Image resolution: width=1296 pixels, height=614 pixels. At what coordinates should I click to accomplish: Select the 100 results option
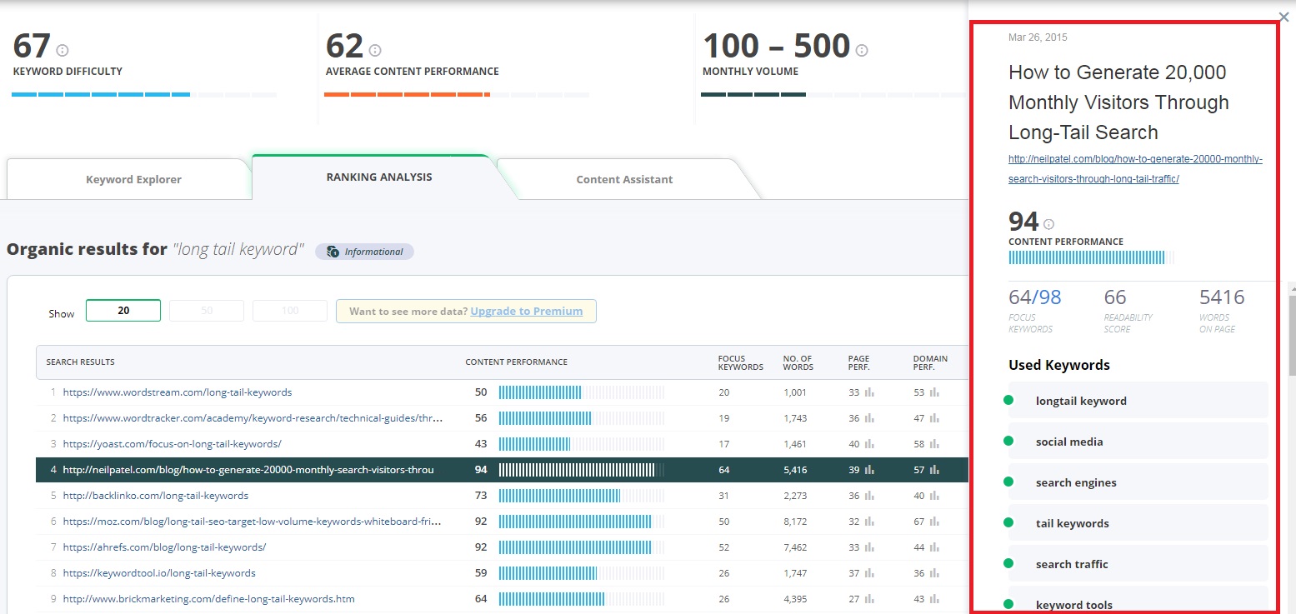[289, 311]
